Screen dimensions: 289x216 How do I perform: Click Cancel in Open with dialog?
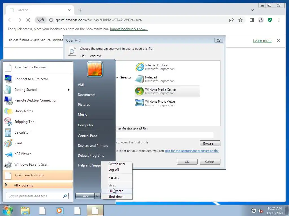(210, 162)
